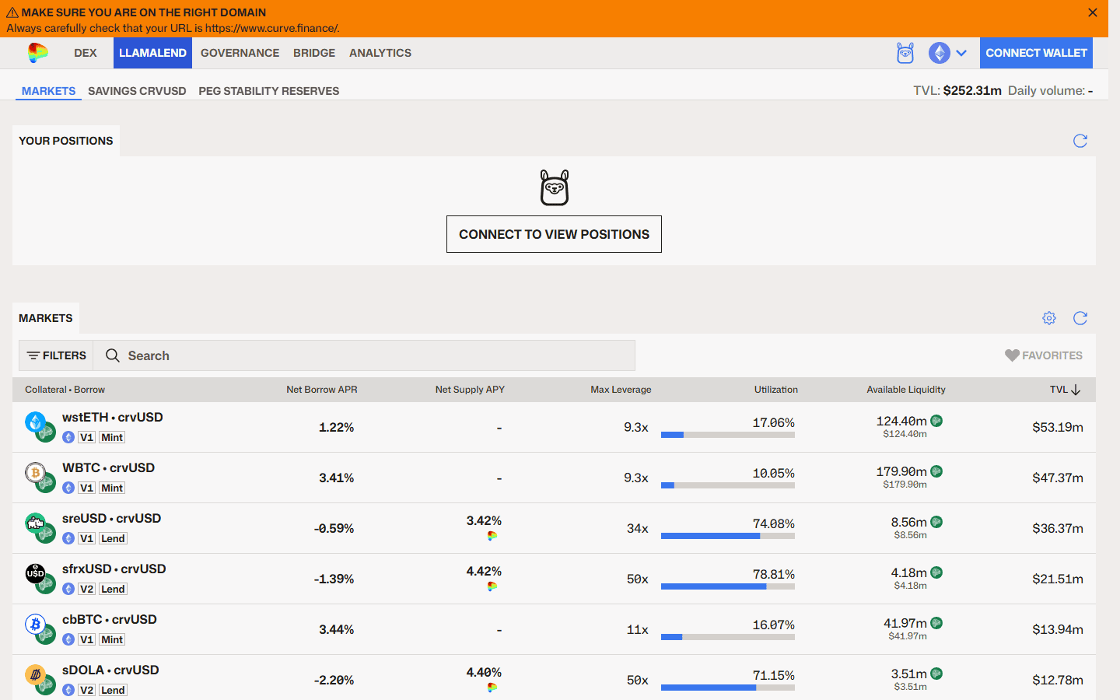Click the Curve rainbow logo
This screenshot has height=700, width=1120.
pos(37,53)
